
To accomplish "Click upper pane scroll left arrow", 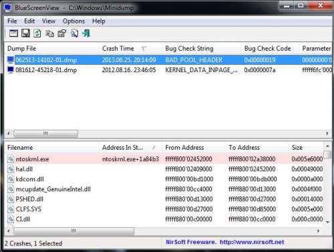I will [9, 134].
